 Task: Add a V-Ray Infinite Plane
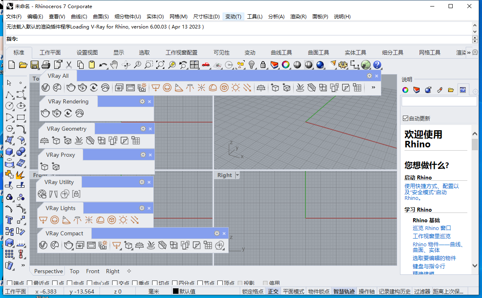[44, 140]
